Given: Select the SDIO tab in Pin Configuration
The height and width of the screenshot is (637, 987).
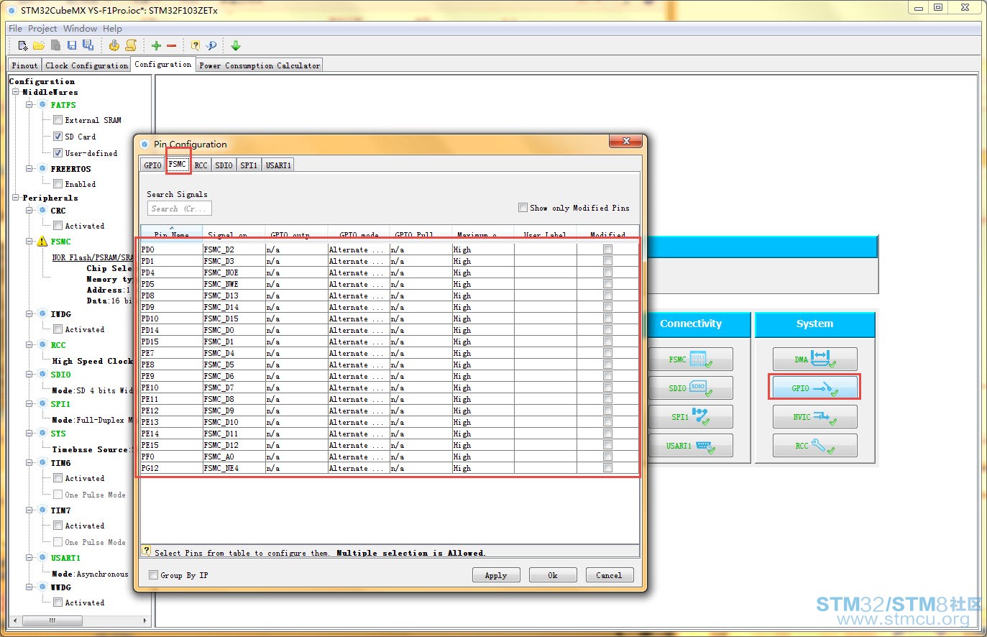Looking at the screenshot, I should click(224, 165).
